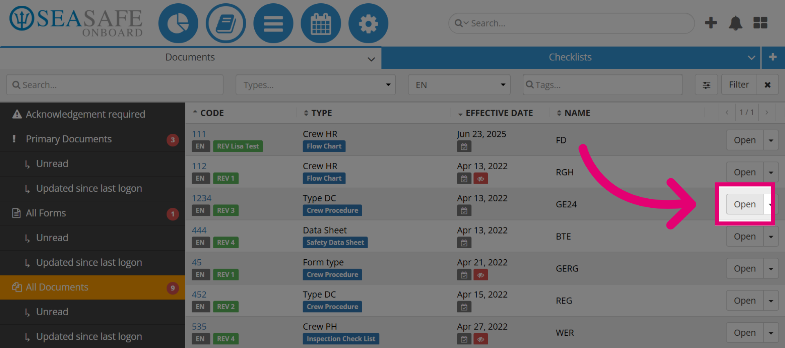The width and height of the screenshot is (785, 348).
Task: Open advanced filter sliders icon
Action: (x=706, y=85)
